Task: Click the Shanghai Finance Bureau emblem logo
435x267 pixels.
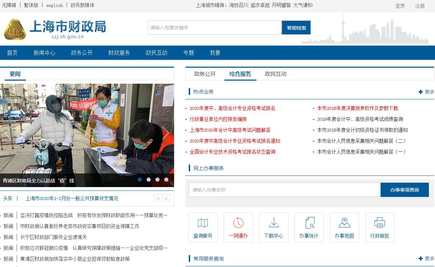Action: coord(15,29)
